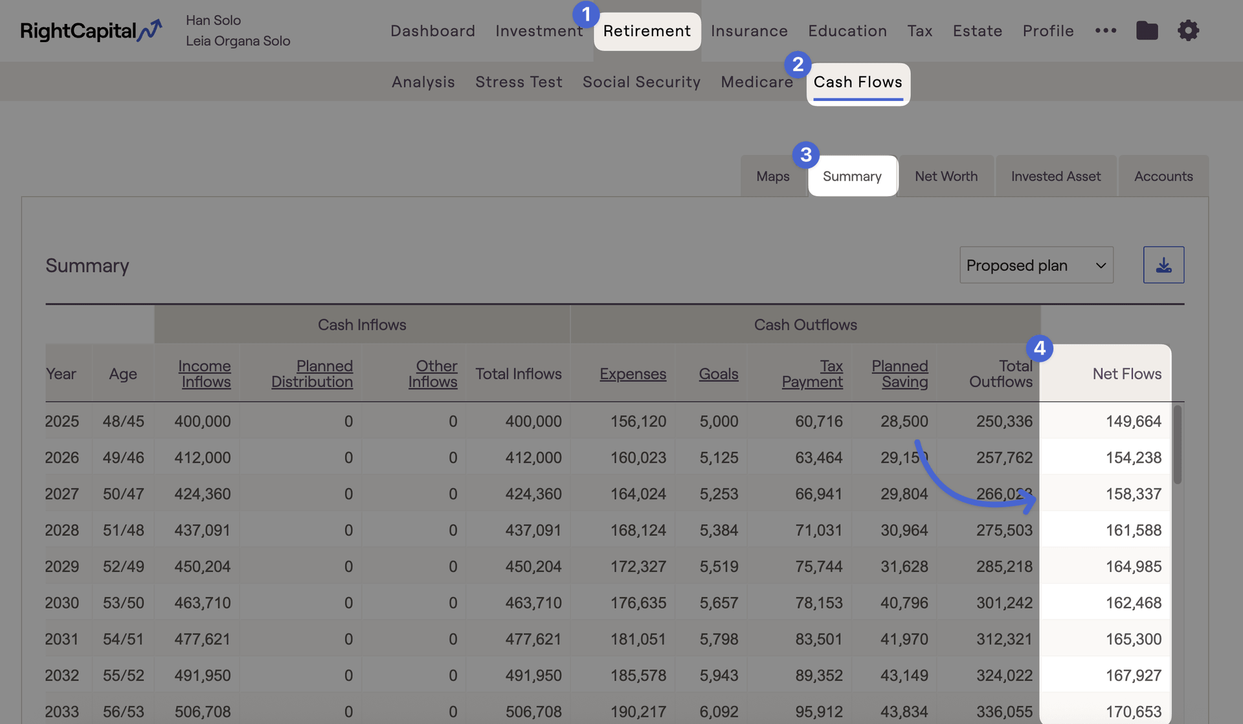Click the RightCapital logo
Screen dimensions: 1243x724
pyautogui.click(x=91, y=30)
